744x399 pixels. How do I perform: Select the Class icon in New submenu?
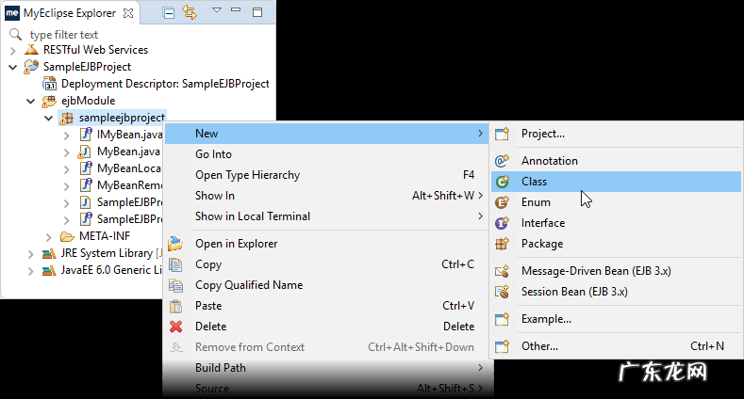click(503, 182)
